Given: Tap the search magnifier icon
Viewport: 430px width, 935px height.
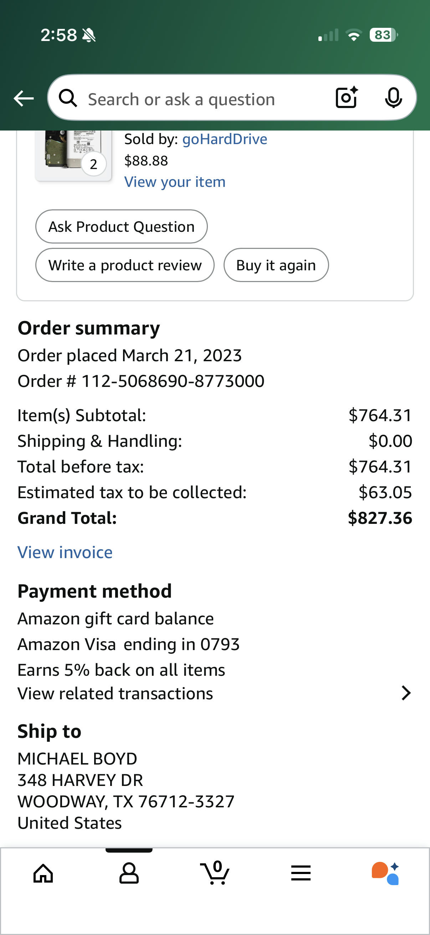Looking at the screenshot, I should point(68,98).
